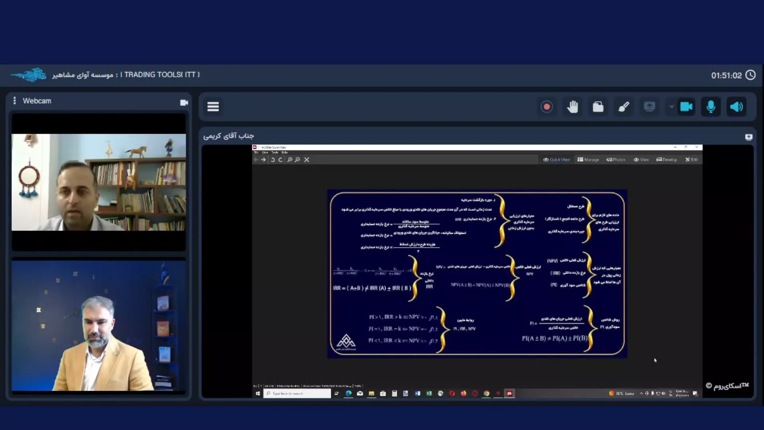Open Edge browser from shared taskbar

[x=349, y=393]
